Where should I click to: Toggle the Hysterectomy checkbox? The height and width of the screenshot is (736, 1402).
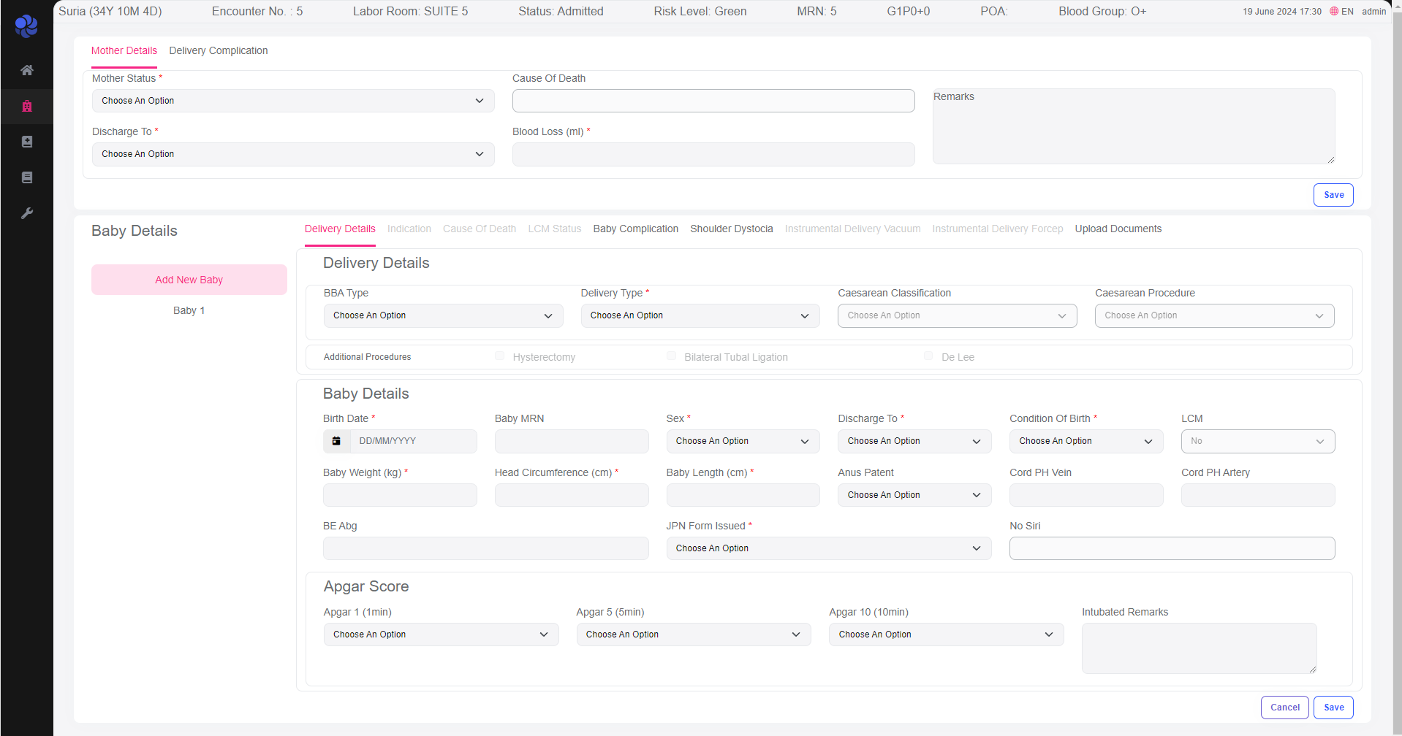[x=499, y=356]
